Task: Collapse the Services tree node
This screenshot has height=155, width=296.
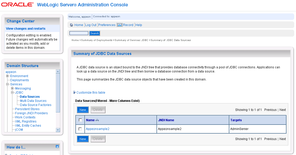Action: point(7,84)
